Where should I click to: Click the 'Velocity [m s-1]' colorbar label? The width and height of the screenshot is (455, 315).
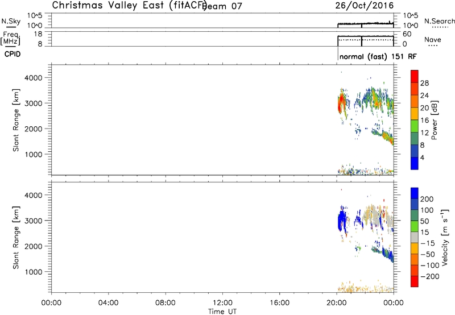(445, 237)
